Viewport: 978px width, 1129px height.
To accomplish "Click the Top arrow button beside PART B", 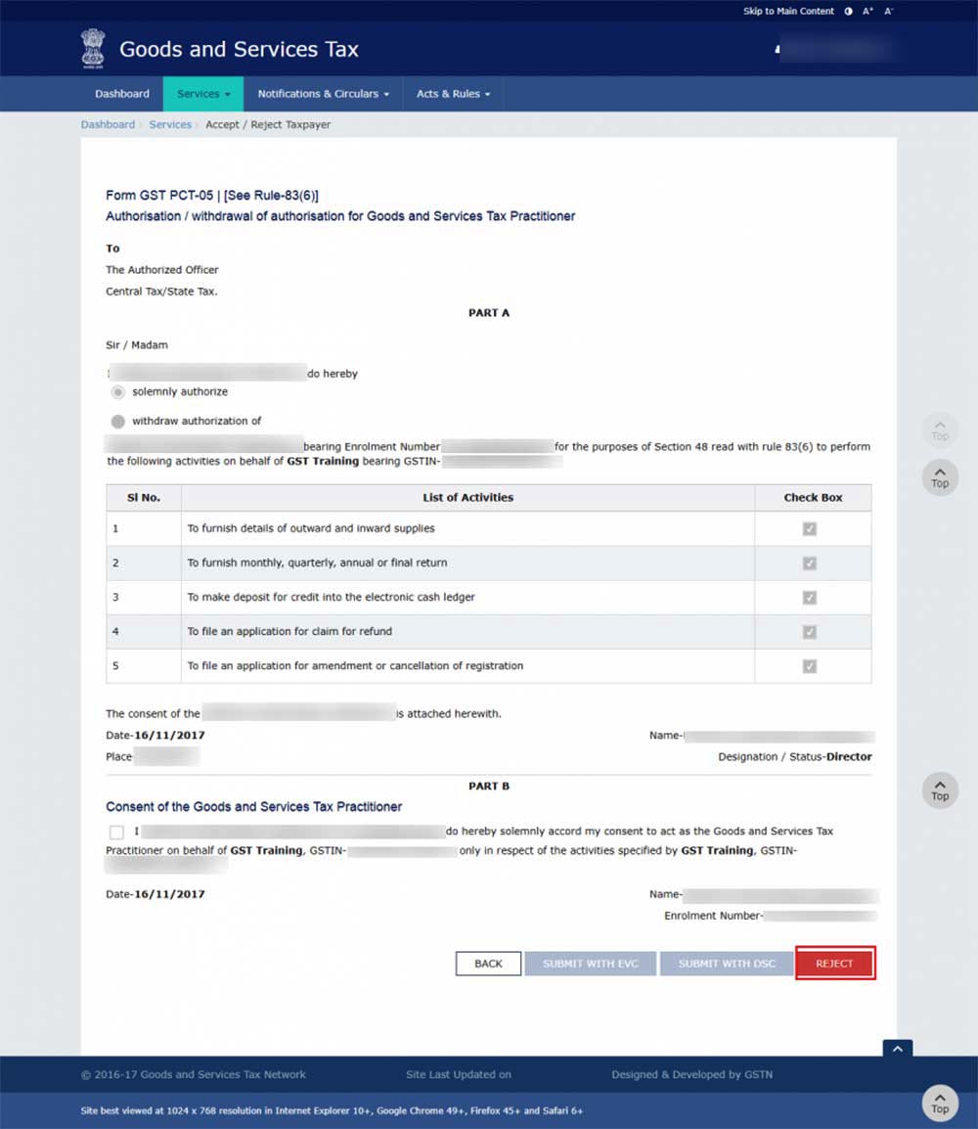I will [x=939, y=790].
